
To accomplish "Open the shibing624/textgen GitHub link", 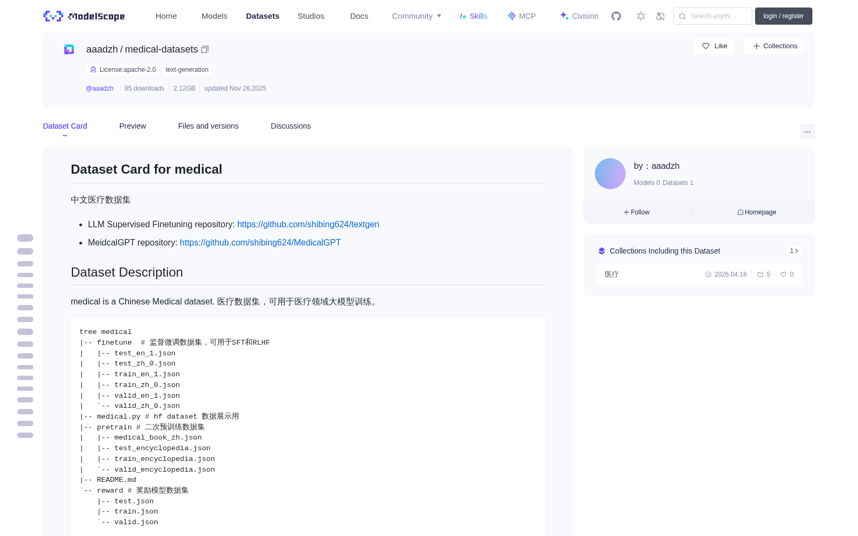I will tap(308, 225).
